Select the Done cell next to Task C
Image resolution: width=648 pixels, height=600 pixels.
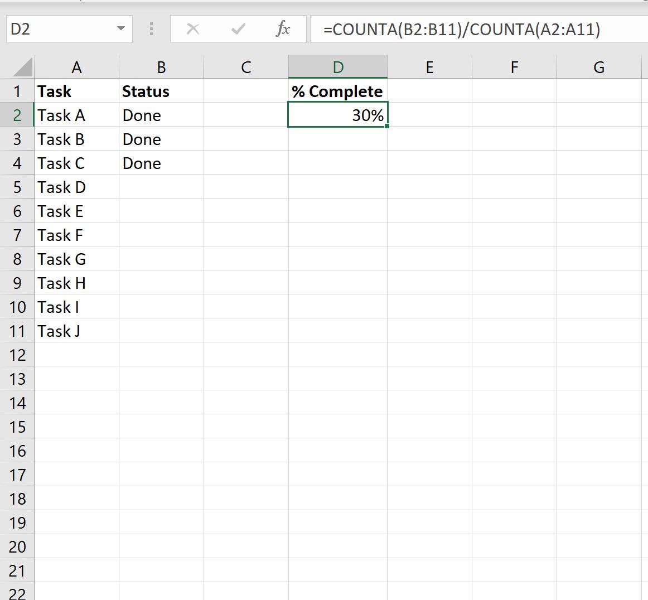161,163
